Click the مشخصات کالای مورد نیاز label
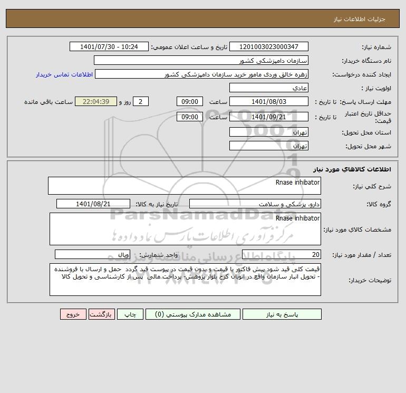The image size is (406, 393). (357, 229)
